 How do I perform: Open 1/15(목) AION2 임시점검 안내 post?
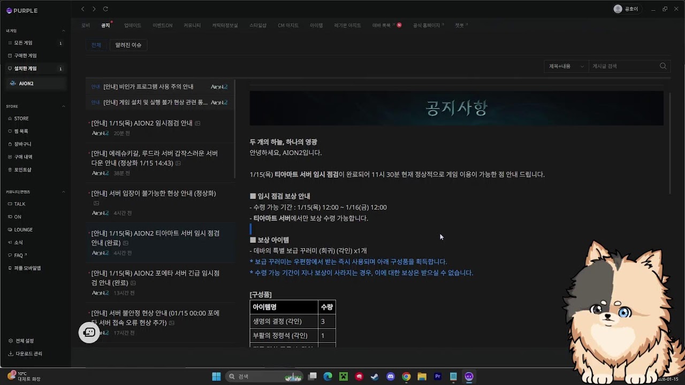pyautogui.click(x=159, y=127)
